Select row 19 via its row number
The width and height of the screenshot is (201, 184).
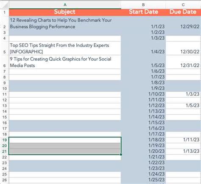(5, 140)
